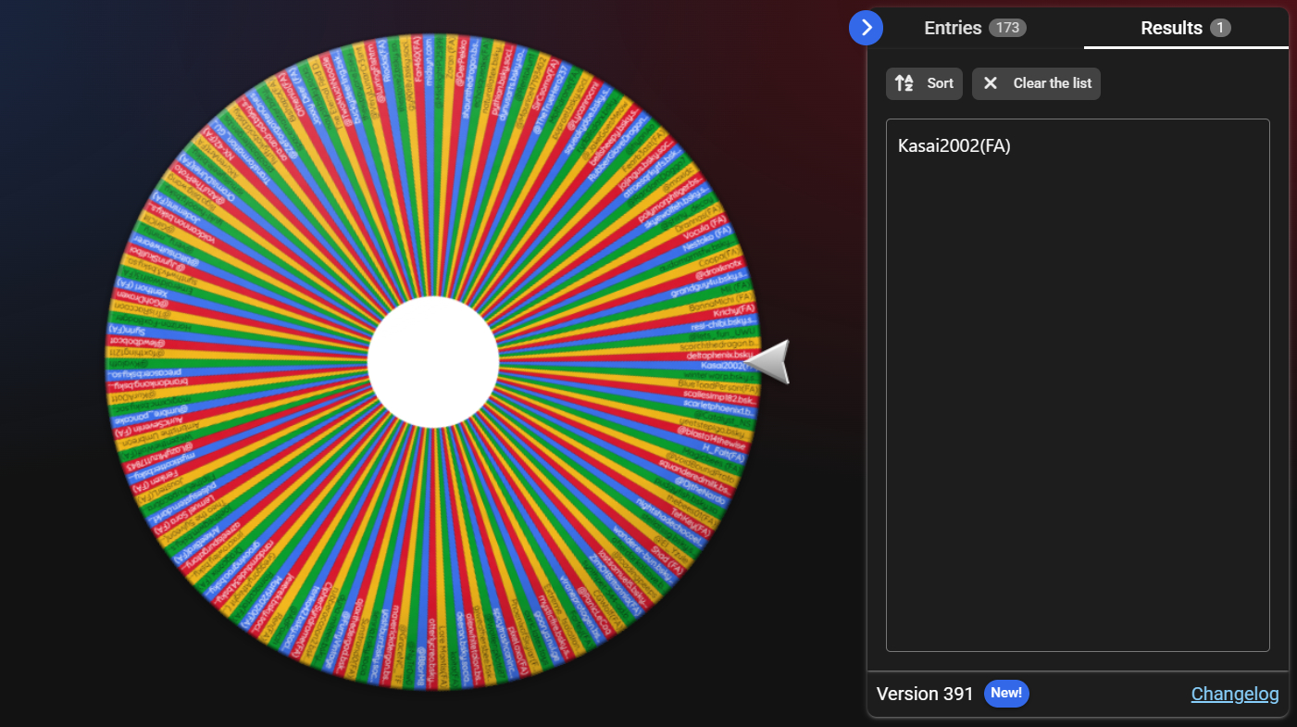1297x727 pixels.
Task: Collapse the side panel with the blue arrow
Action: click(x=866, y=28)
